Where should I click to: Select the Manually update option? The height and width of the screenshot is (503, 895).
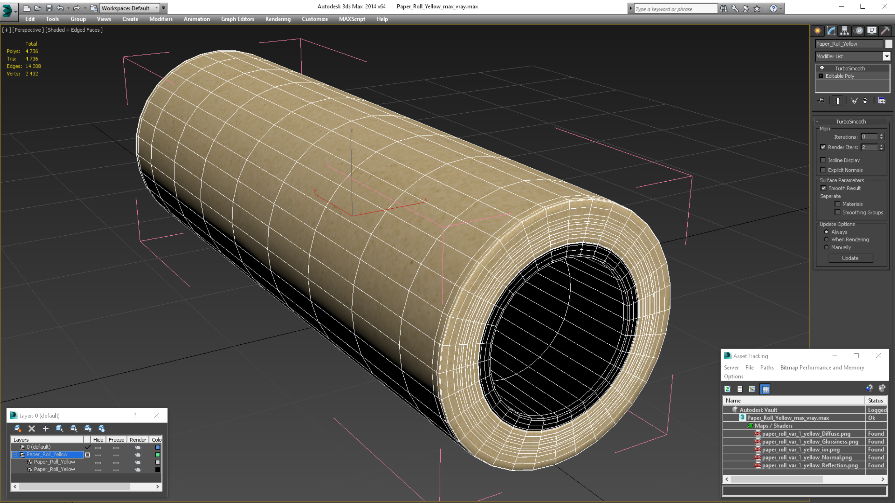click(x=826, y=247)
